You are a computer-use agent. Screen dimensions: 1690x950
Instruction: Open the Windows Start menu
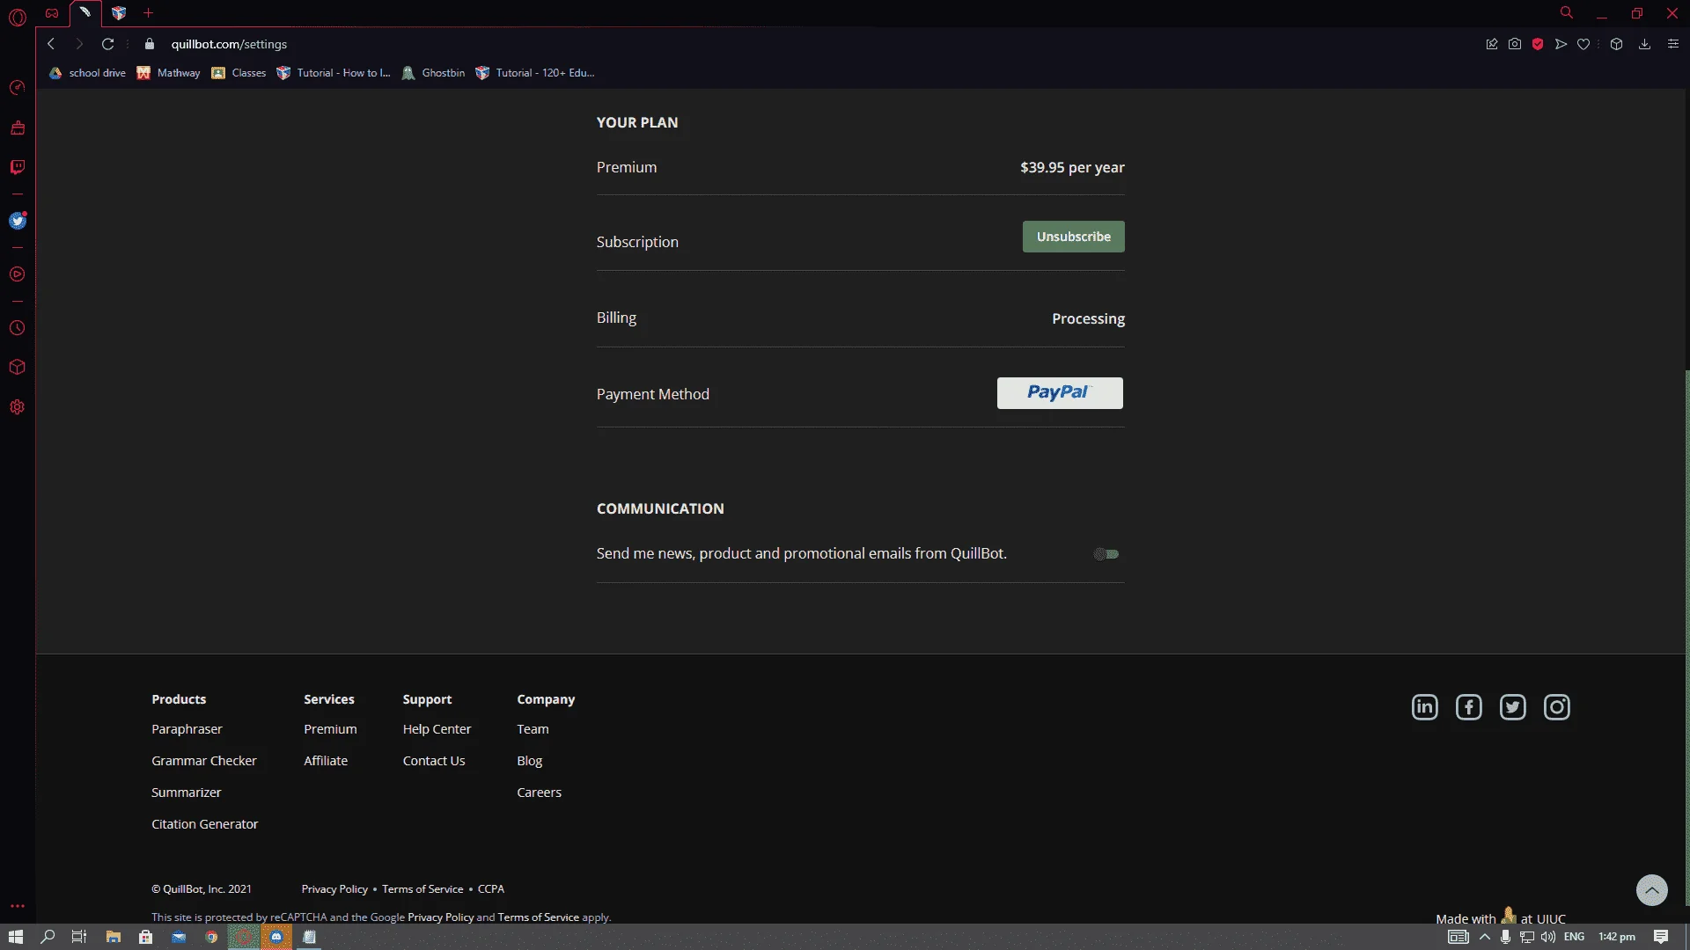pos(16,937)
